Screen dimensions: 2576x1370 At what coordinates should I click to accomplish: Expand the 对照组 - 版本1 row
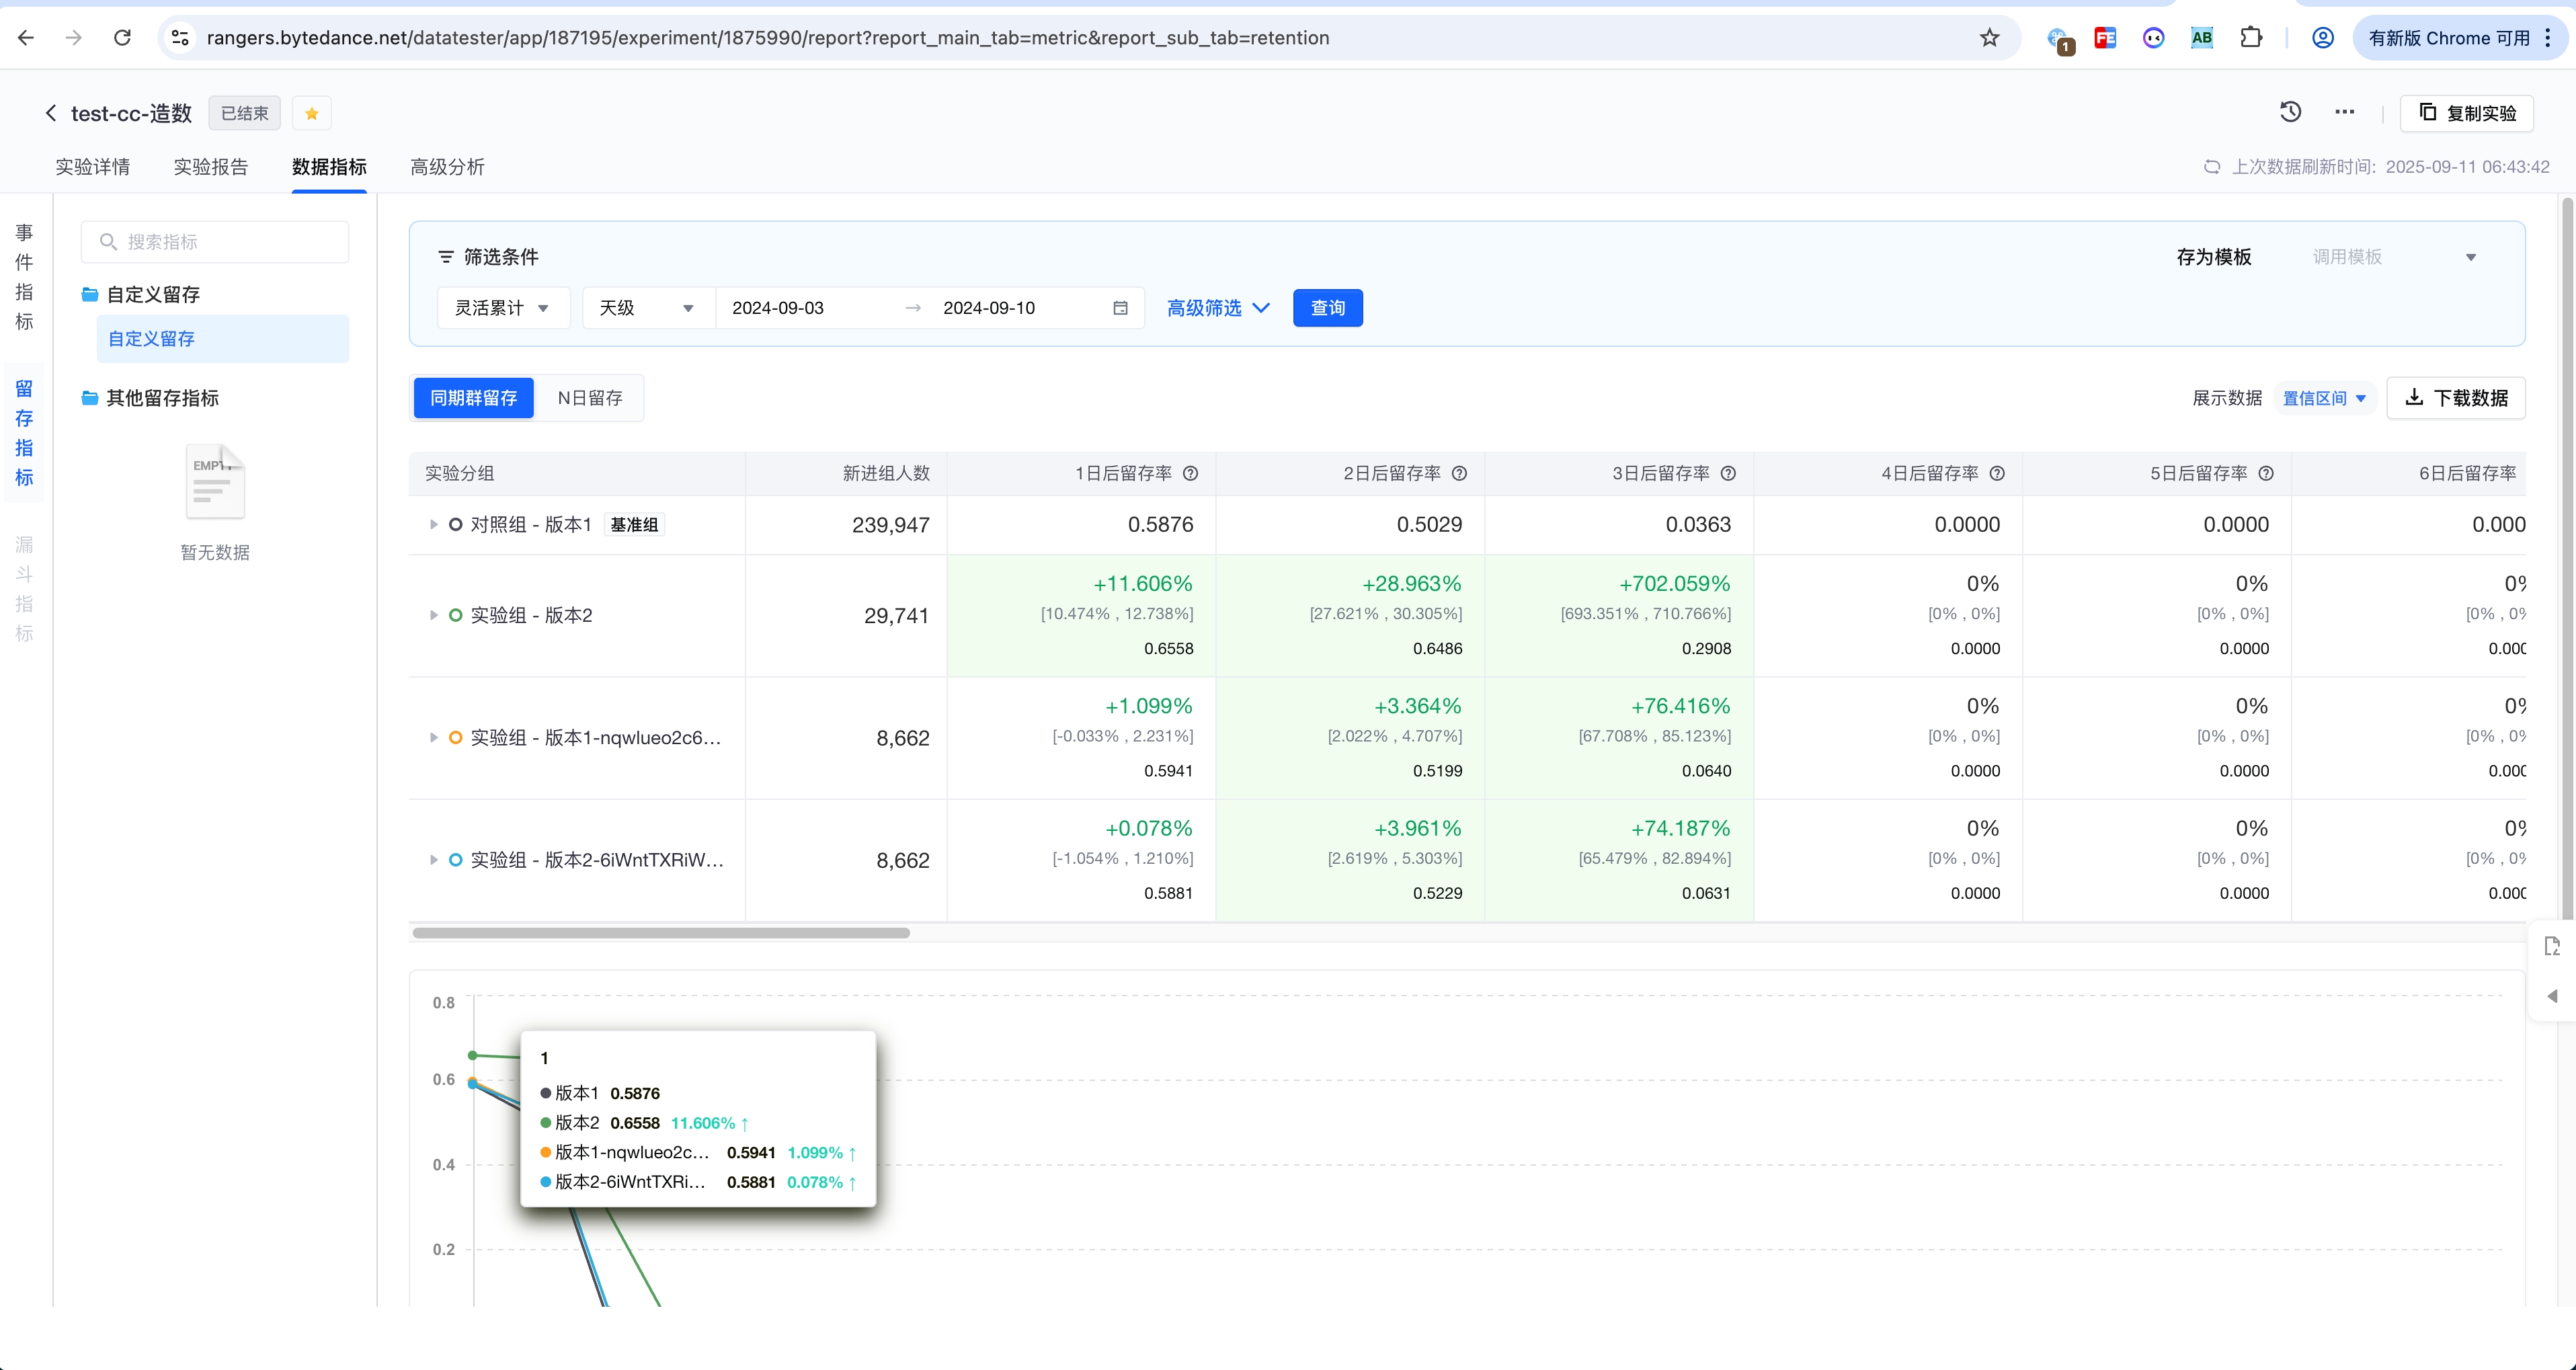433,525
